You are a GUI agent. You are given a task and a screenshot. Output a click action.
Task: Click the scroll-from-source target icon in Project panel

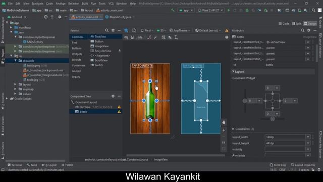pos(46,17)
